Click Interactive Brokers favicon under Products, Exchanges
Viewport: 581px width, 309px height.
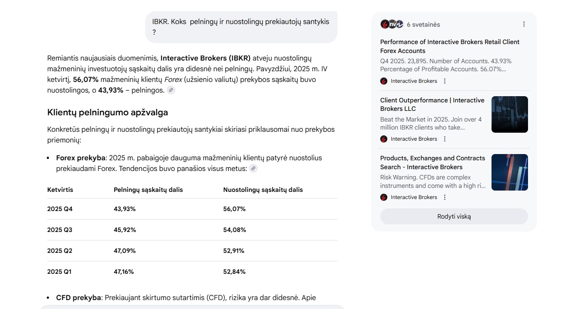[384, 197]
